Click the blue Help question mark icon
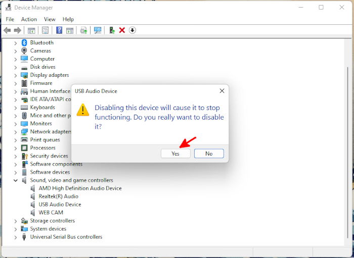Screen dimensions: 354x258 tap(59, 30)
